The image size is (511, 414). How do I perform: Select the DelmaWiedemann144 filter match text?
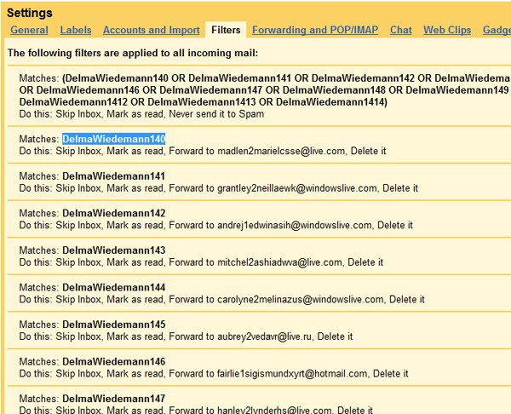(x=113, y=288)
